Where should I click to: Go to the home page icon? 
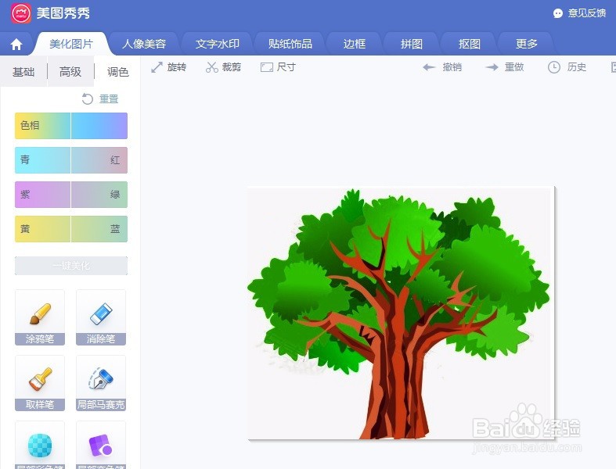(x=16, y=45)
